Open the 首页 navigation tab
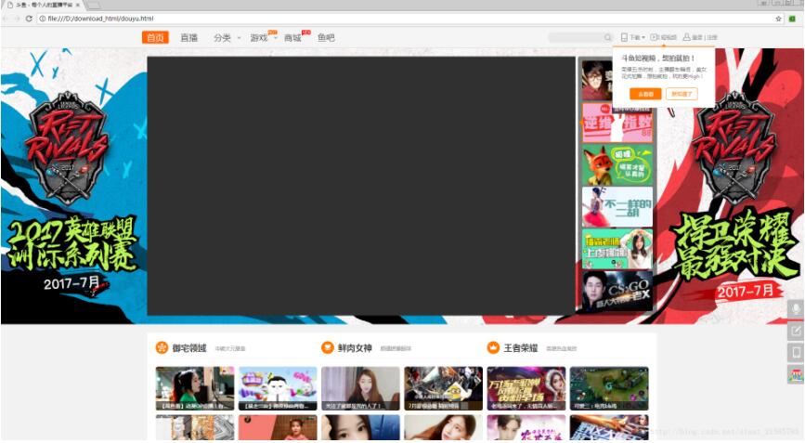 click(155, 37)
